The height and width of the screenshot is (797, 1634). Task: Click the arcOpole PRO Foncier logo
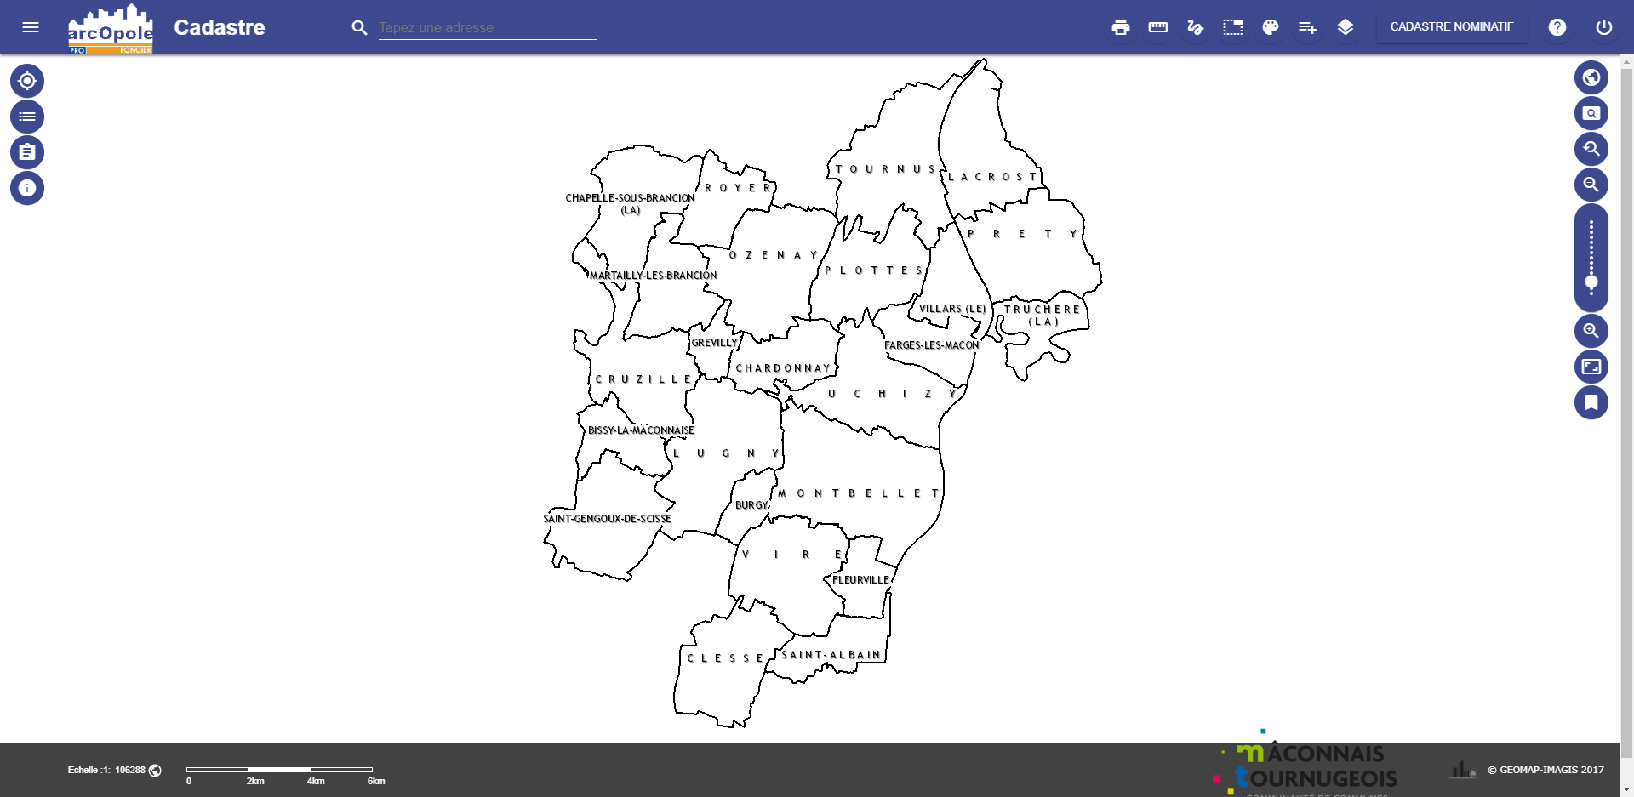pos(111,29)
